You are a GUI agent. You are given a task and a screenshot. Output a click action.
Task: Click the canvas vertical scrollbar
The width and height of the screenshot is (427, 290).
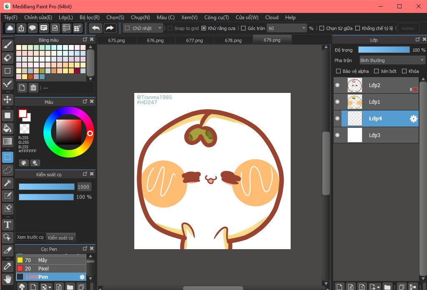326,163
